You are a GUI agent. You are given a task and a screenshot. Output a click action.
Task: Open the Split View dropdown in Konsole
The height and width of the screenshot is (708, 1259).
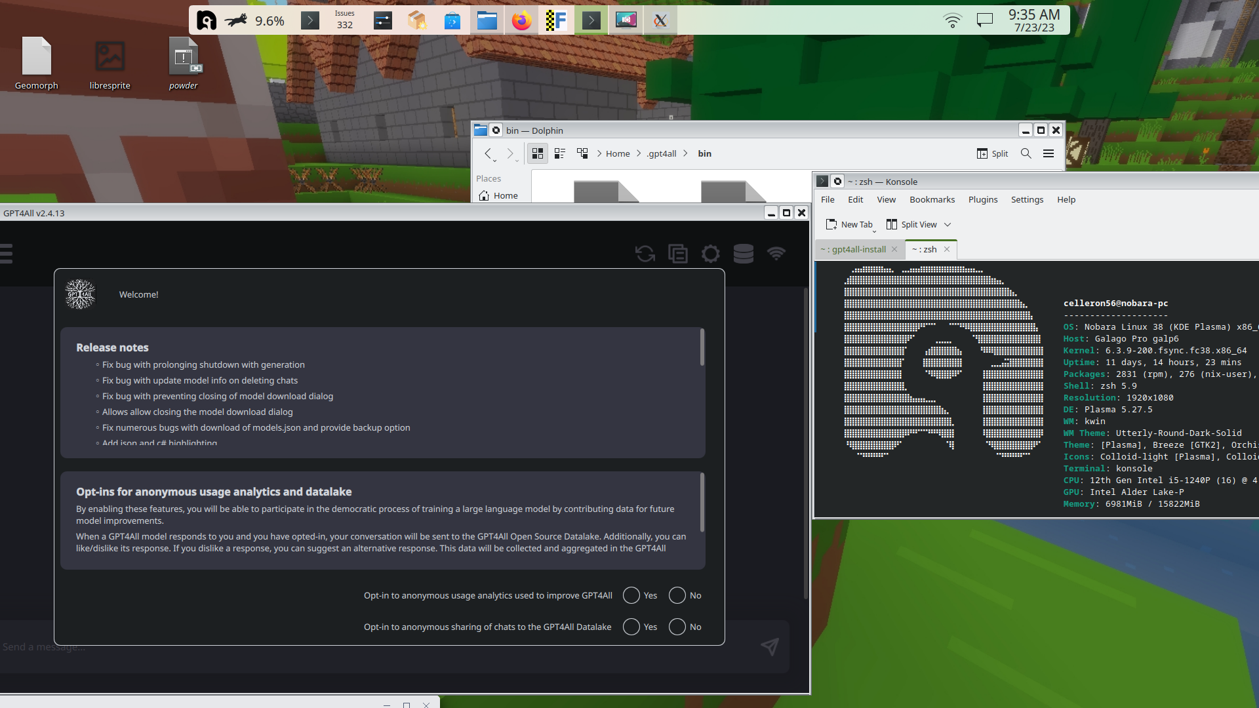tap(948, 224)
